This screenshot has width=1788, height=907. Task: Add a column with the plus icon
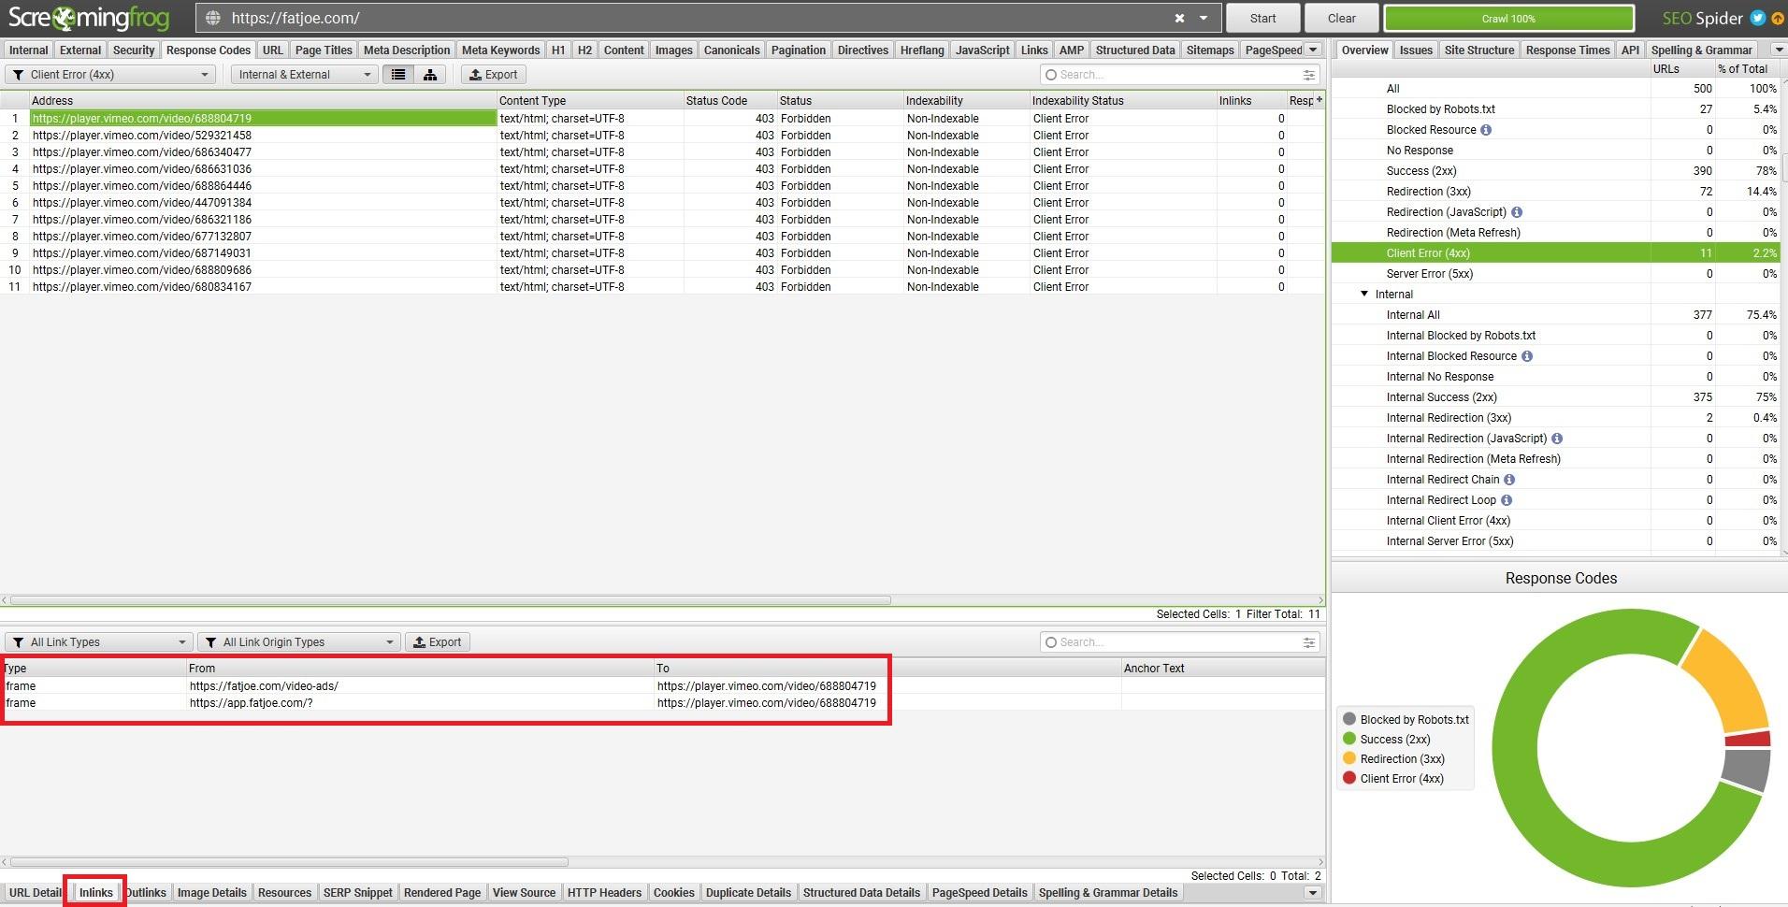point(1319,99)
